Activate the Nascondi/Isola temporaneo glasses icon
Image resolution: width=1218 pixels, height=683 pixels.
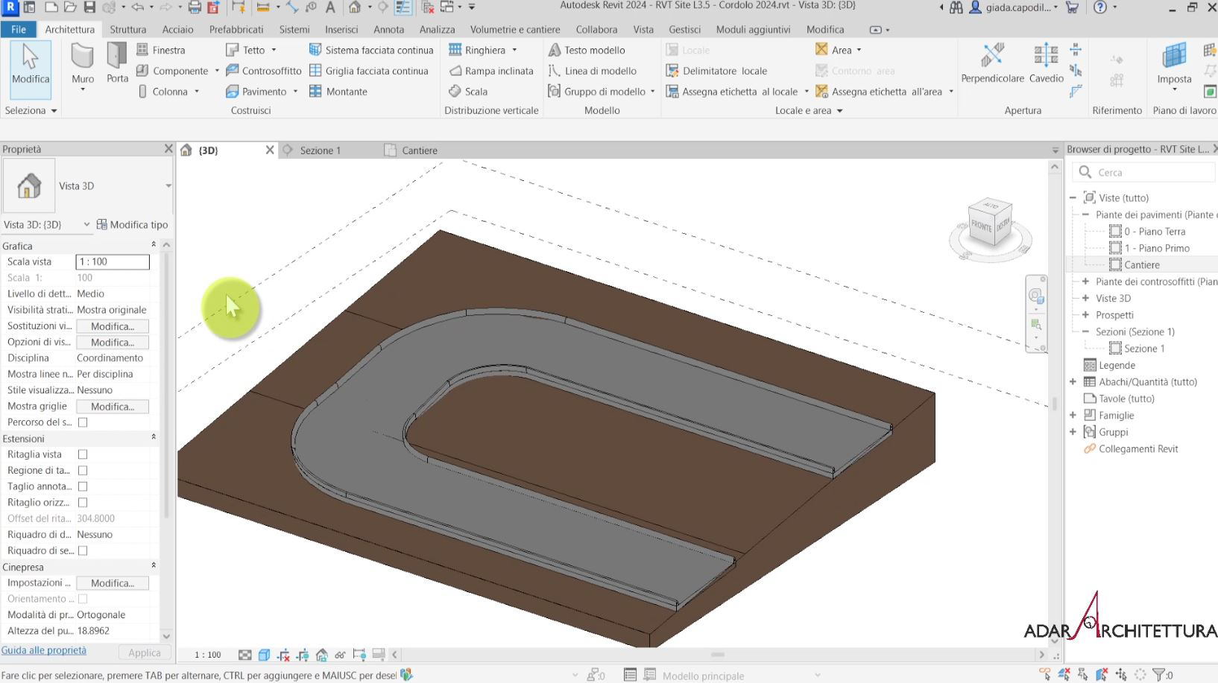(341, 655)
